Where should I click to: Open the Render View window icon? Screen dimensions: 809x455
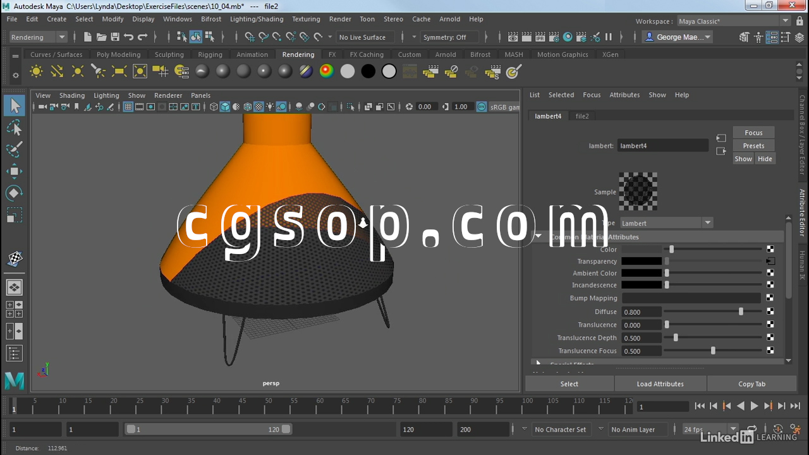(513, 37)
